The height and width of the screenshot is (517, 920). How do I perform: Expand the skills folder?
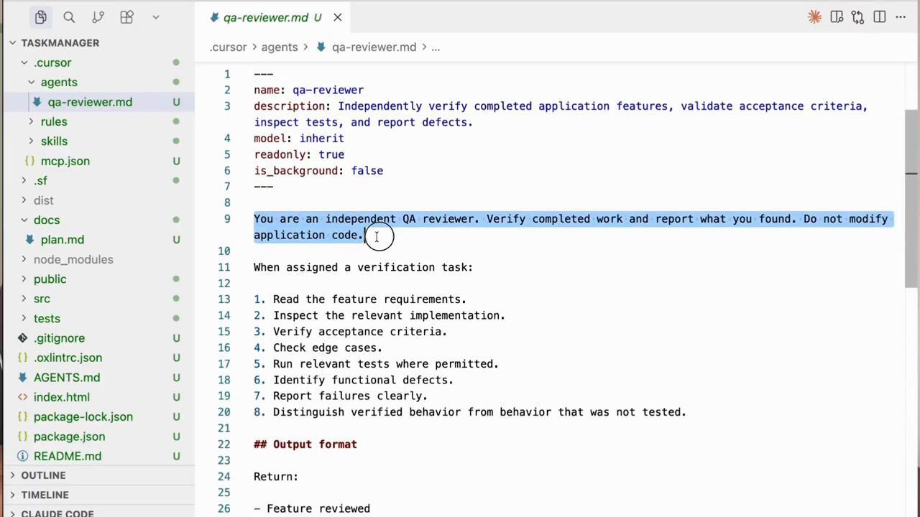pos(54,141)
